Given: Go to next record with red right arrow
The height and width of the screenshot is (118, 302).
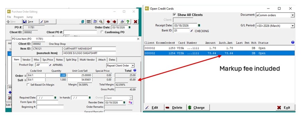Looking at the screenshot, I should 114,22.
